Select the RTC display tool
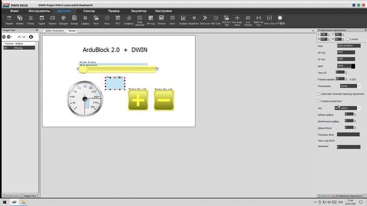This screenshot has height=206, width=367. pyautogui.click(x=118, y=20)
